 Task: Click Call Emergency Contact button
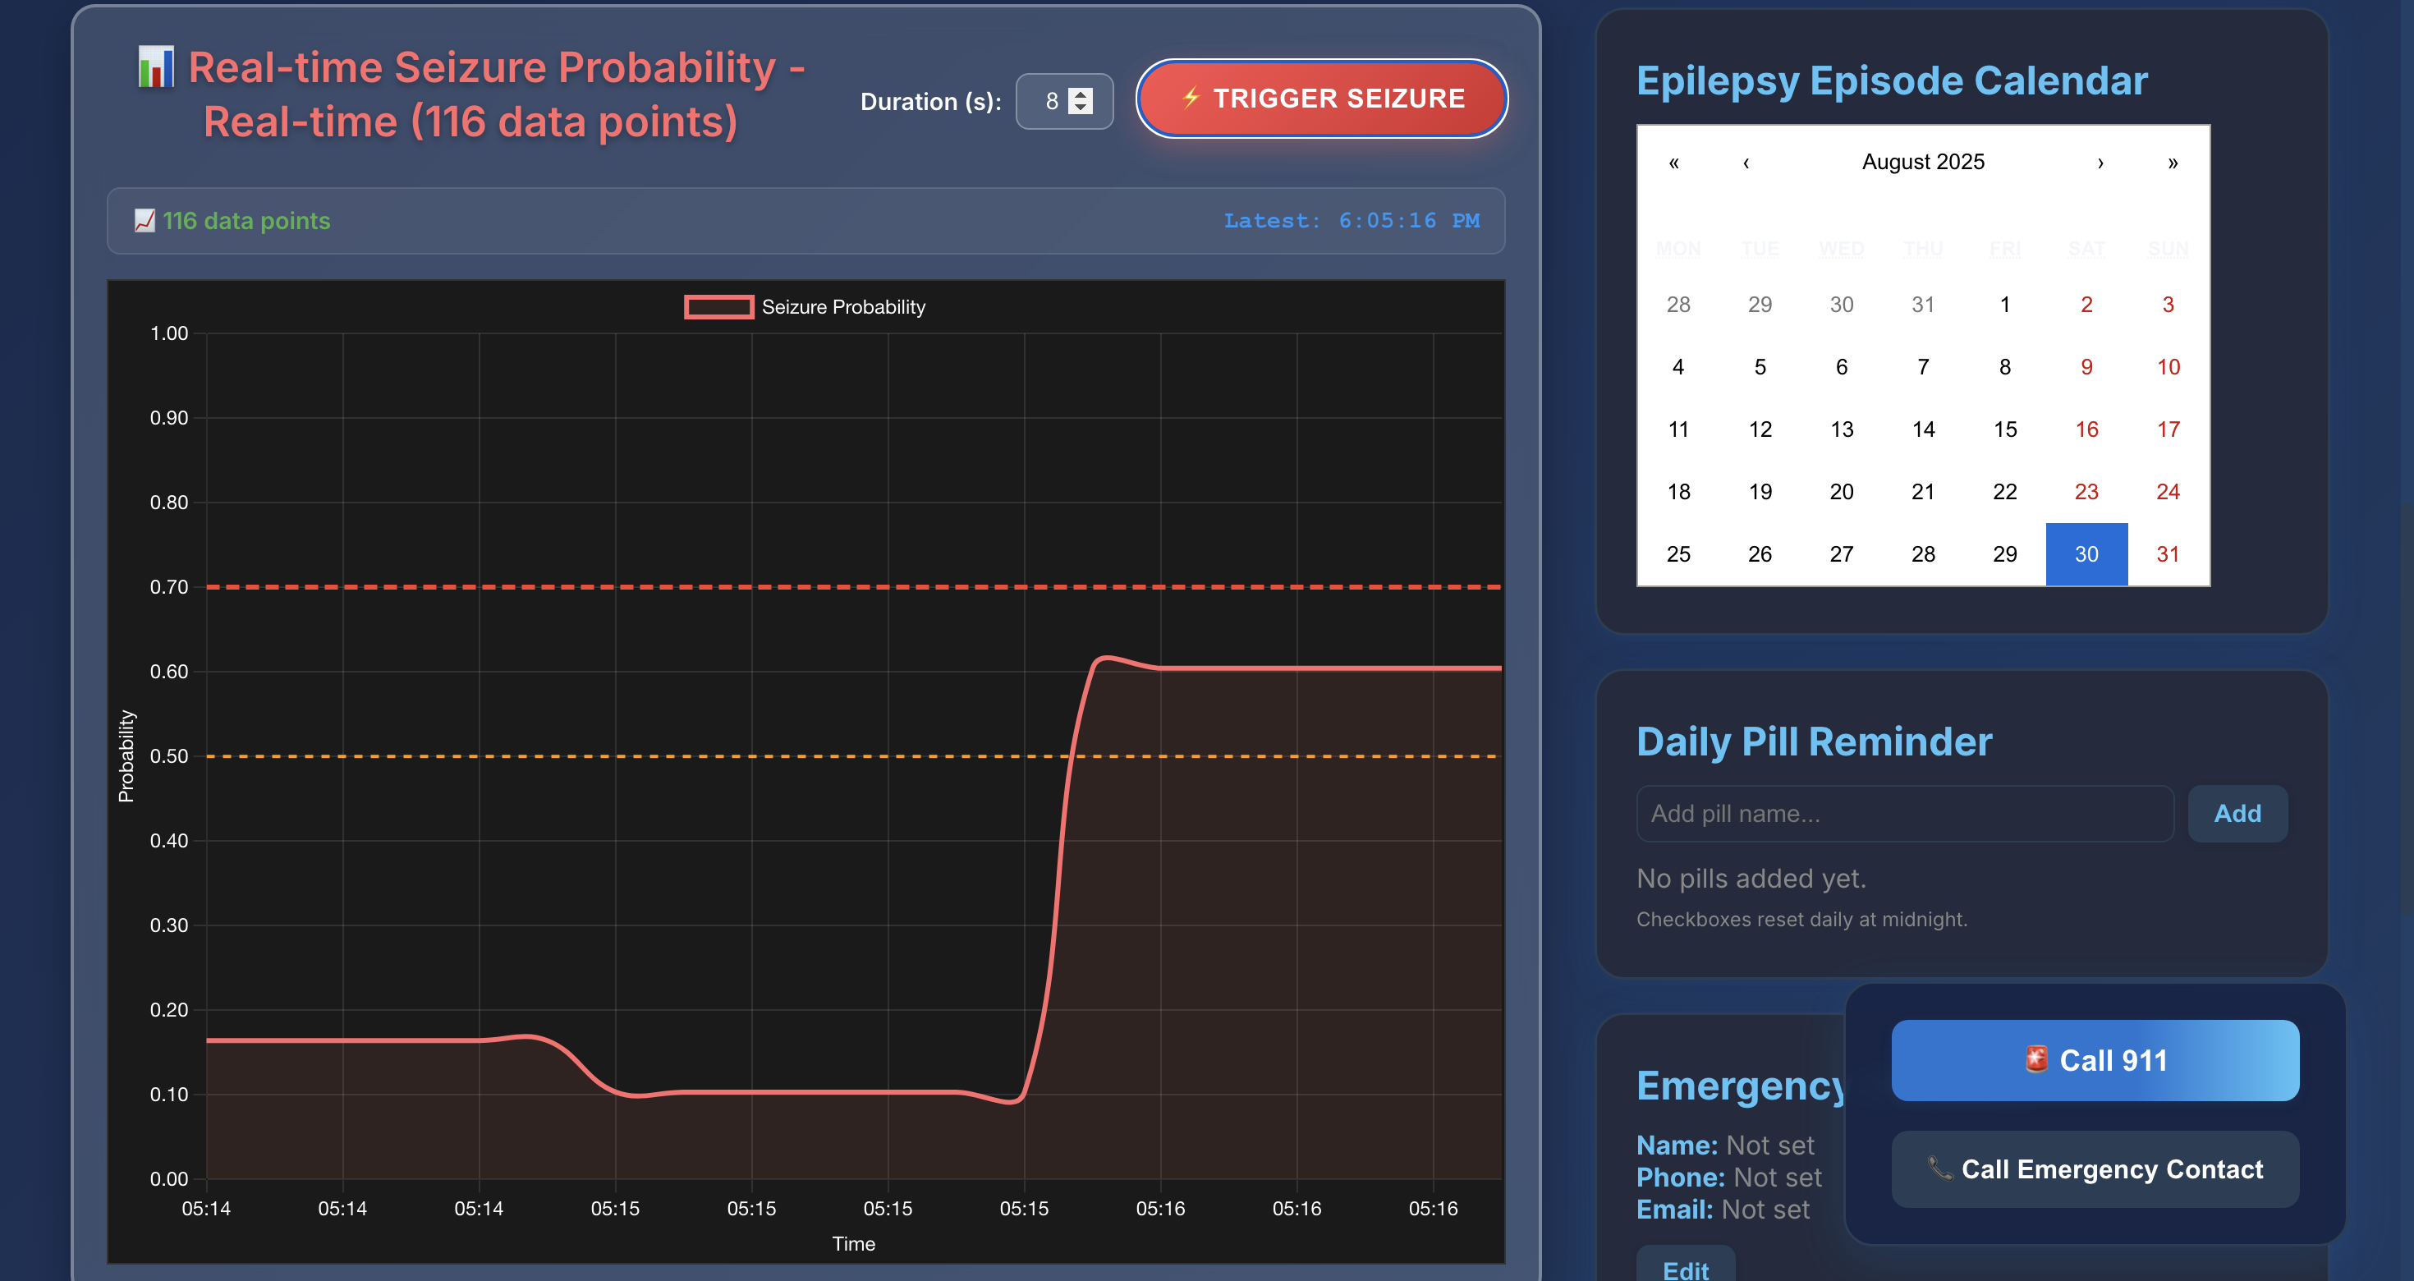[2095, 1169]
